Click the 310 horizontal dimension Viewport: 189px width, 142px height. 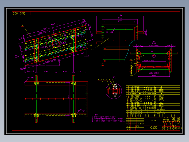point(80,71)
